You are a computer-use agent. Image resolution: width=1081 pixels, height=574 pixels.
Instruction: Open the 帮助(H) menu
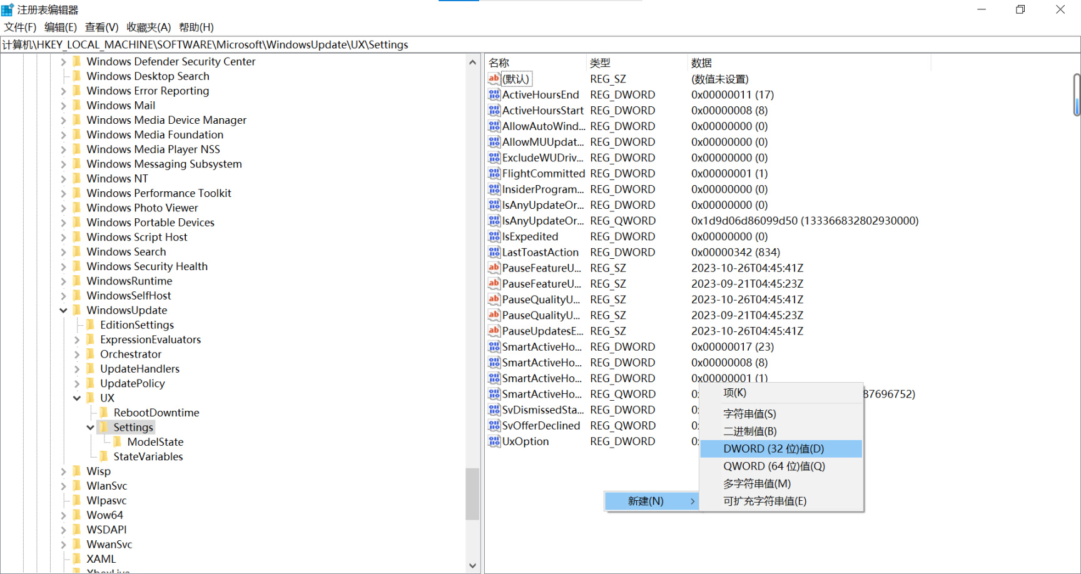coord(196,28)
